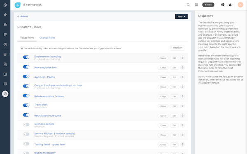This screenshot has width=247, height=154.
Task: Open the Tickets icon in the sidebar
Action: [5, 15]
